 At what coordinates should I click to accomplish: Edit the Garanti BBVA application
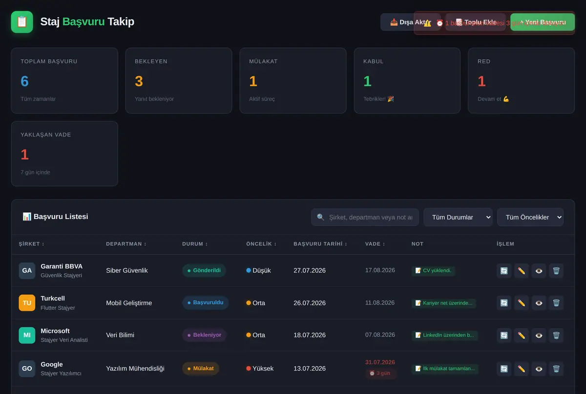pyautogui.click(x=522, y=271)
